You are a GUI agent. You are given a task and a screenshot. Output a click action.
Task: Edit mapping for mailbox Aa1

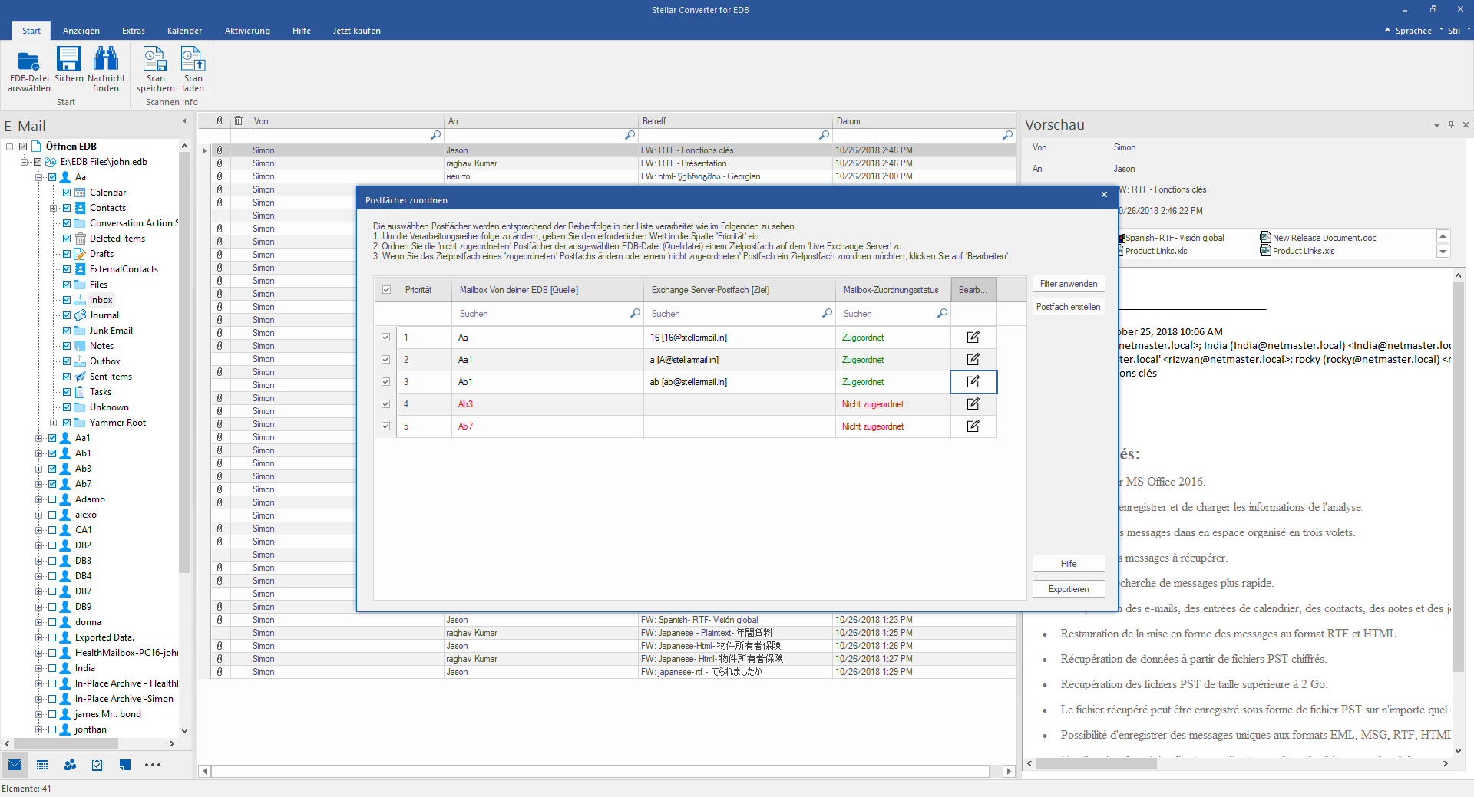pyautogui.click(x=973, y=360)
